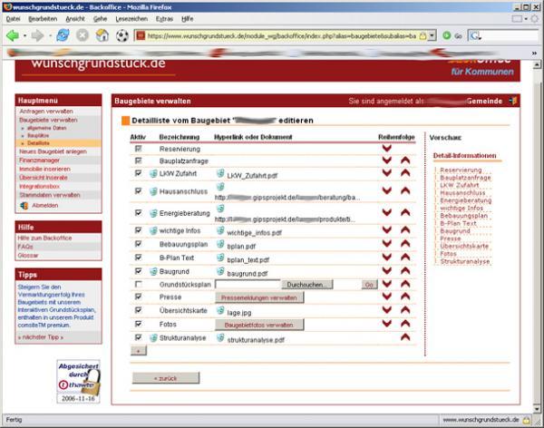Open the Extras menu
The height and width of the screenshot is (428, 544).
click(164, 19)
